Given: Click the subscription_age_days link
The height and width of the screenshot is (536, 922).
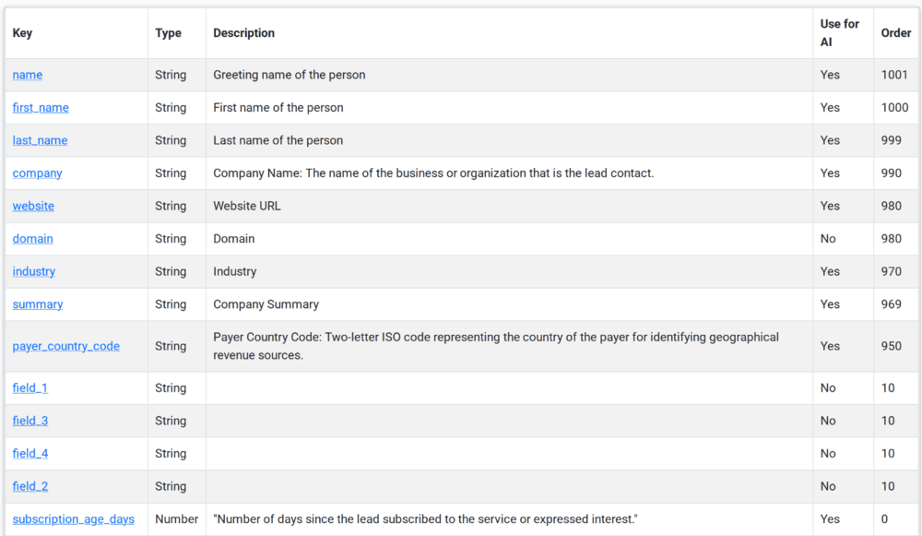Looking at the screenshot, I should click(x=74, y=519).
